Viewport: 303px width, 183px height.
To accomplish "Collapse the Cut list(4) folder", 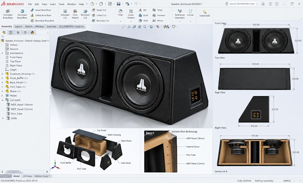I will pos(2,100).
